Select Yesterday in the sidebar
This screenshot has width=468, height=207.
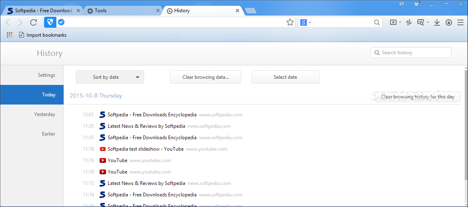pyautogui.click(x=32, y=114)
